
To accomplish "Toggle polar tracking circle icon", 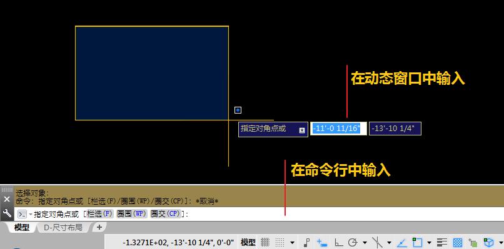I will click(353, 242).
